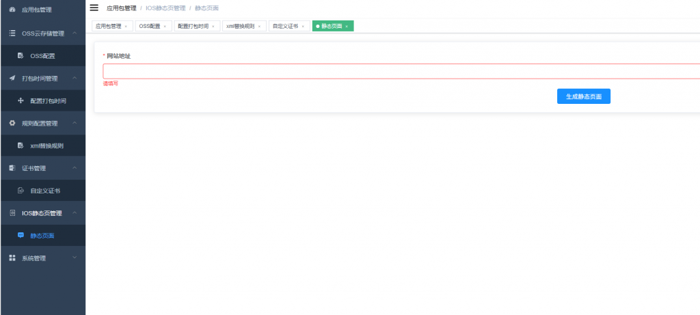Click the gear icon beside 规则配置管理
Viewport: 700px width, 315px height.
coord(12,123)
